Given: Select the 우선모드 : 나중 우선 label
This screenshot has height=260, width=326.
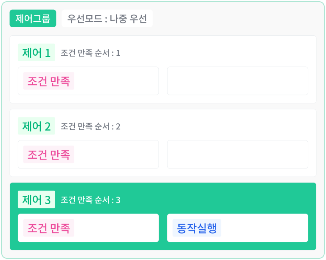Looking at the screenshot, I should tap(107, 18).
